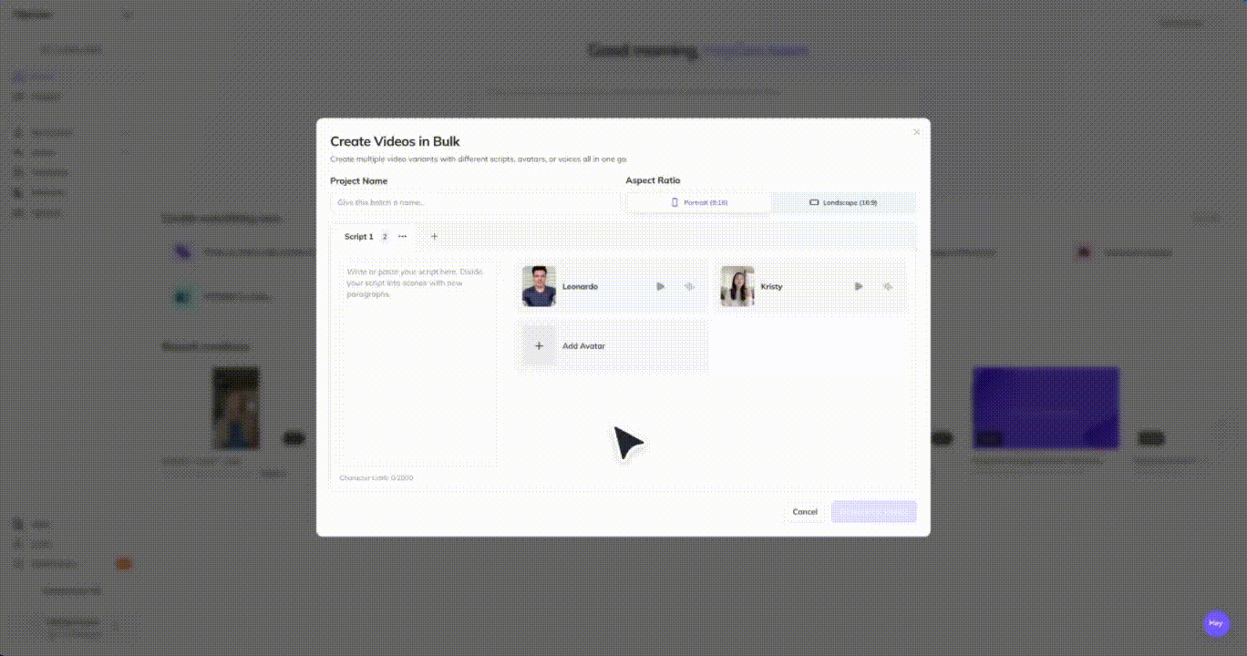Play Leonardo's avatar preview
Image resolution: width=1247 pixels, height=656 pixels.
coord(661,286)
